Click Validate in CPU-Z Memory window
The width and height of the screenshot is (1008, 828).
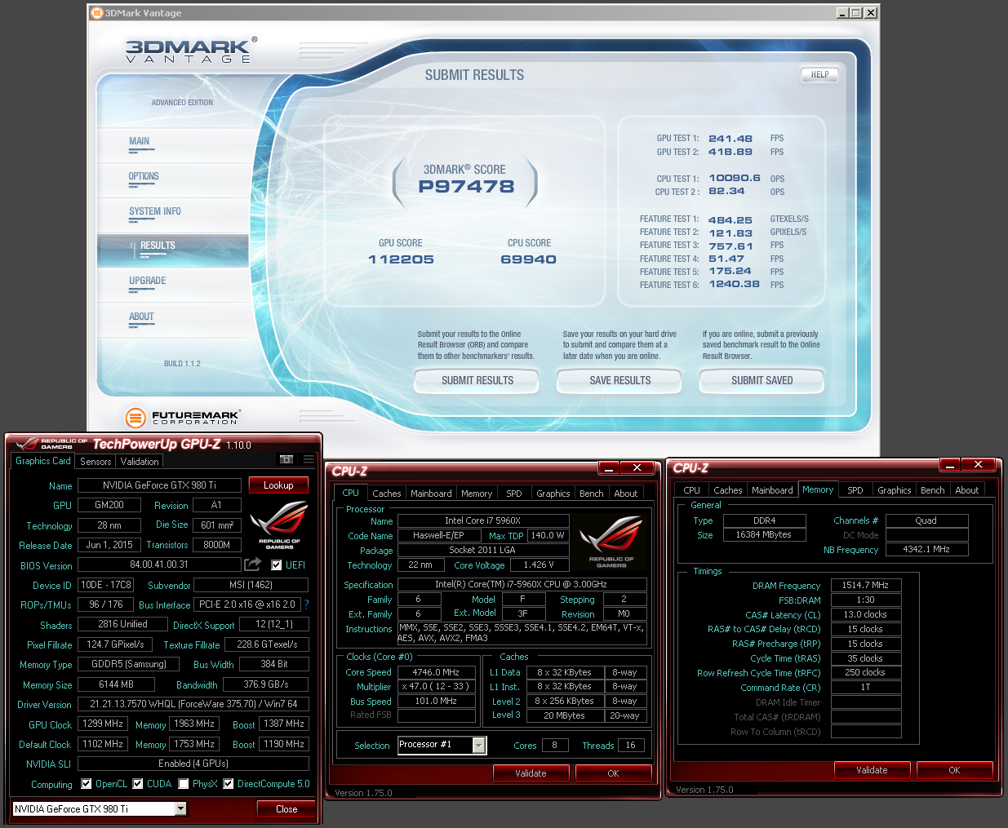(x=872, y=770)
